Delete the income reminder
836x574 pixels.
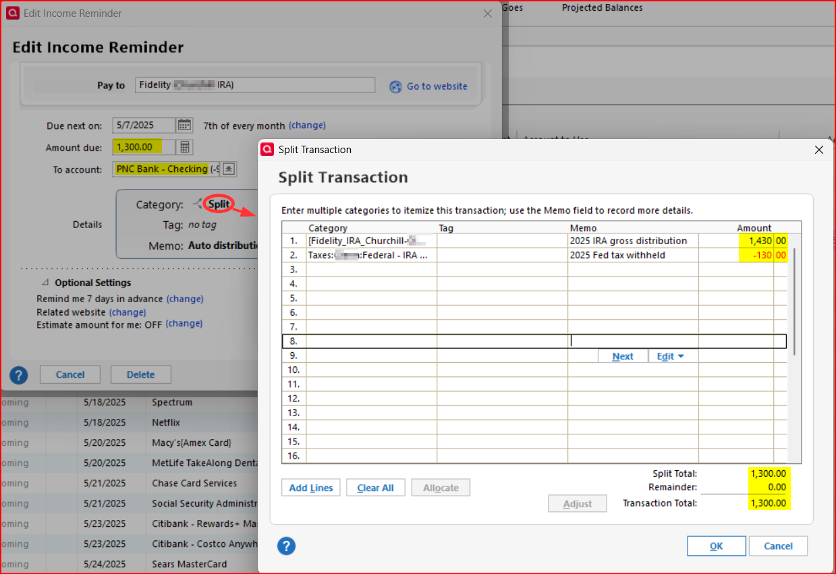click(140, 374)
